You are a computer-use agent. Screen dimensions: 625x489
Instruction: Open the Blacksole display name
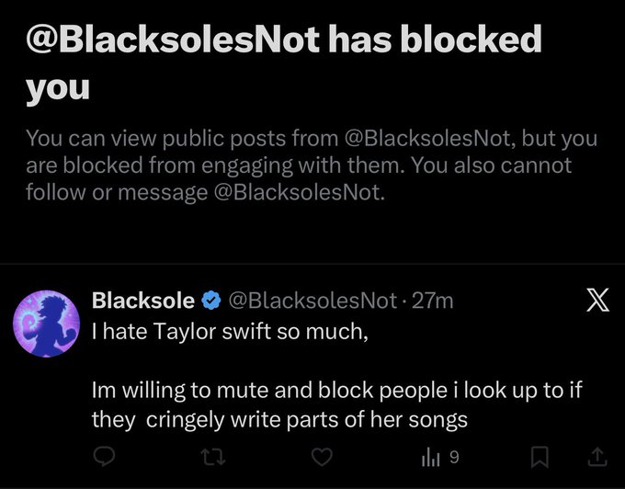pos(143,301)
